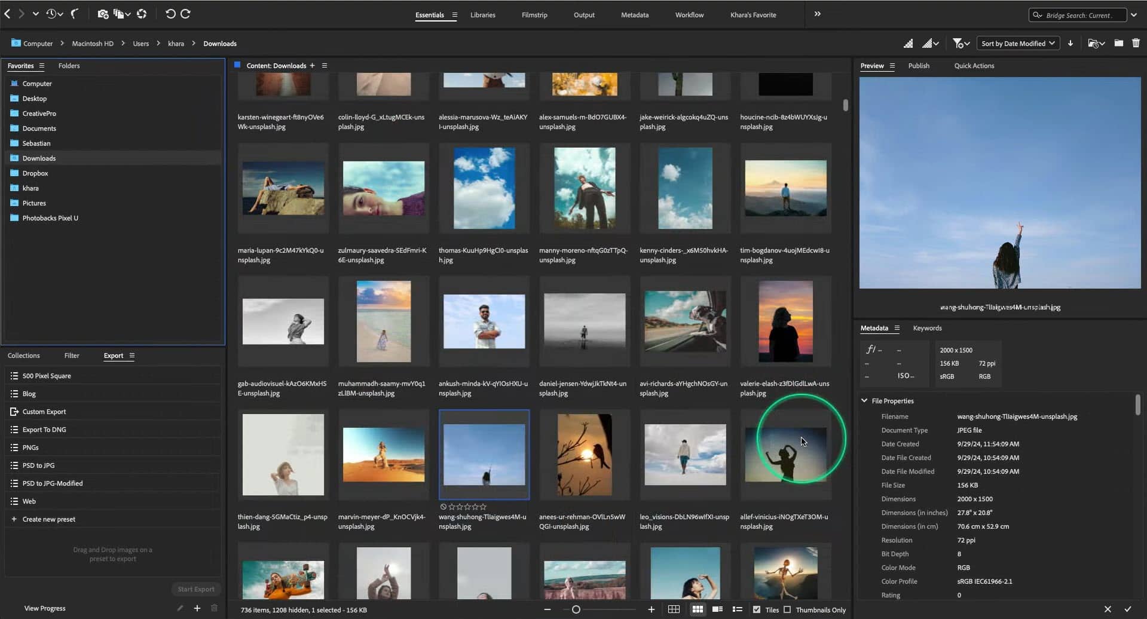Open the filter items by rating dropdown
The height and width of the screenshot is (619, 1147).
[x=961, y=43]
